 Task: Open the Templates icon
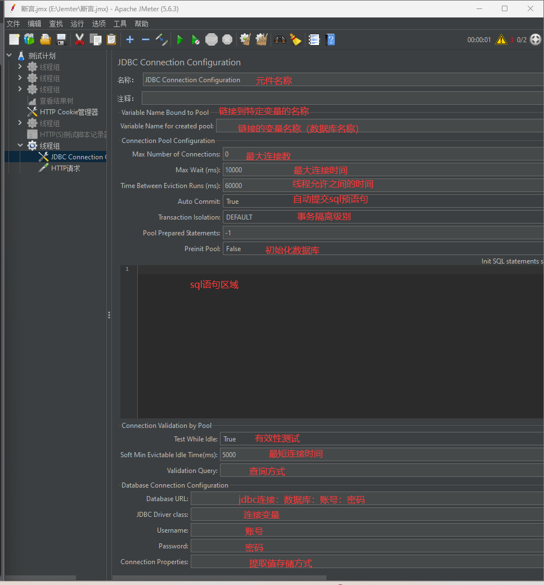(x=29, y=39)
